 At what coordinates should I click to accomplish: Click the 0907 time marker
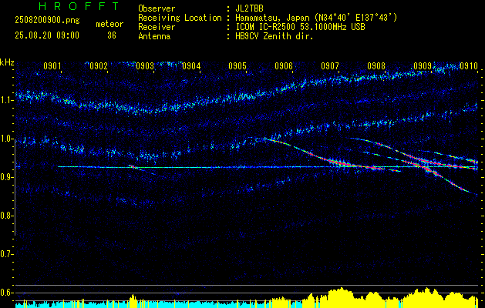(x=330, y=65)
